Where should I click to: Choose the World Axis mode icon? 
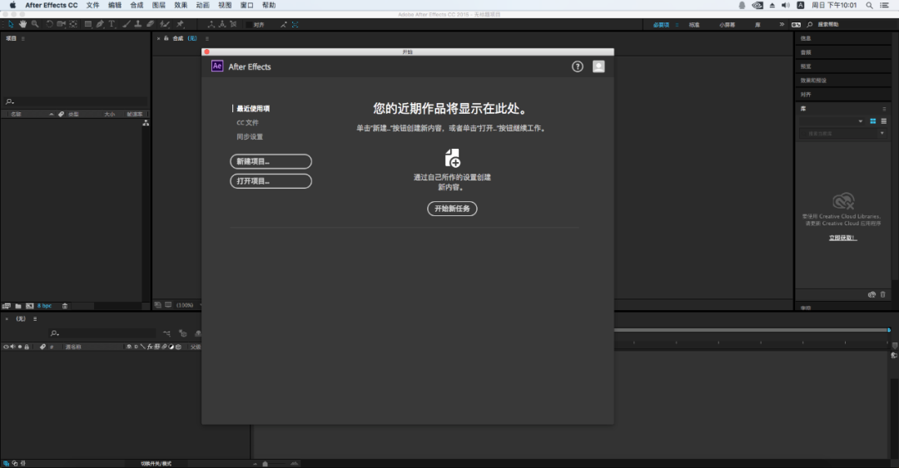[x=222, y=24]
